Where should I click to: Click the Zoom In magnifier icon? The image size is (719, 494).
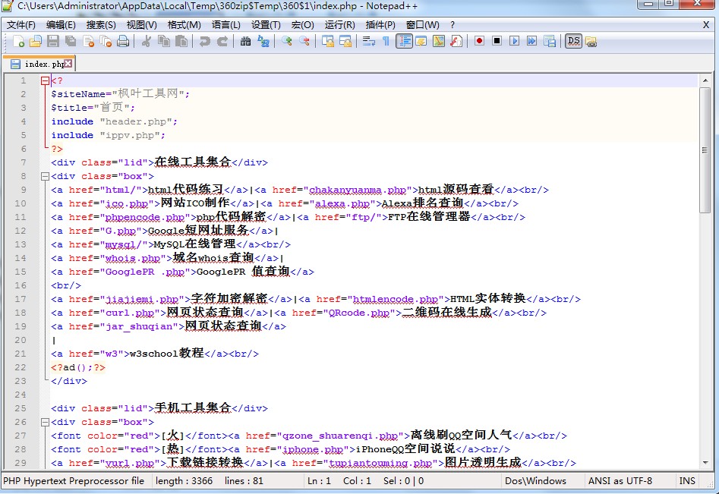pyautogui.click(x=287, y=41)
